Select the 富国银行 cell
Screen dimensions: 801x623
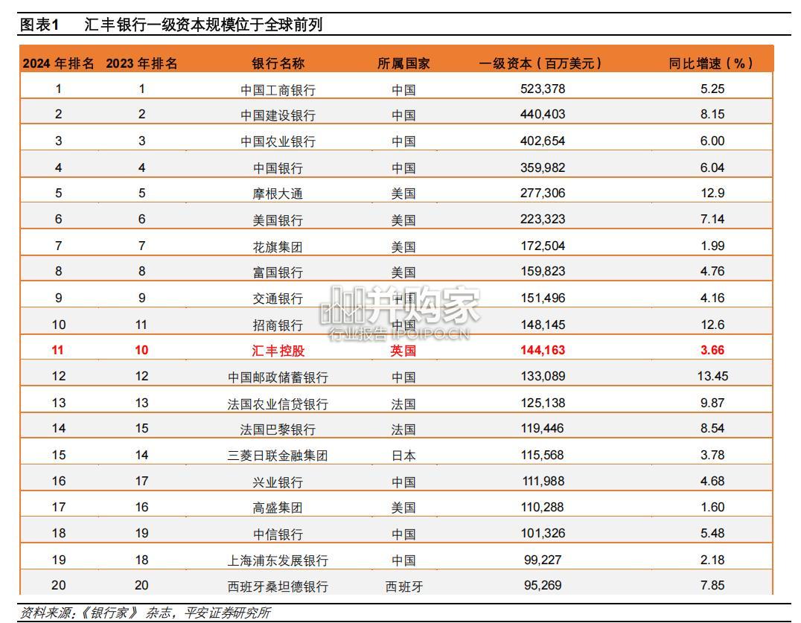coord(278,272)
